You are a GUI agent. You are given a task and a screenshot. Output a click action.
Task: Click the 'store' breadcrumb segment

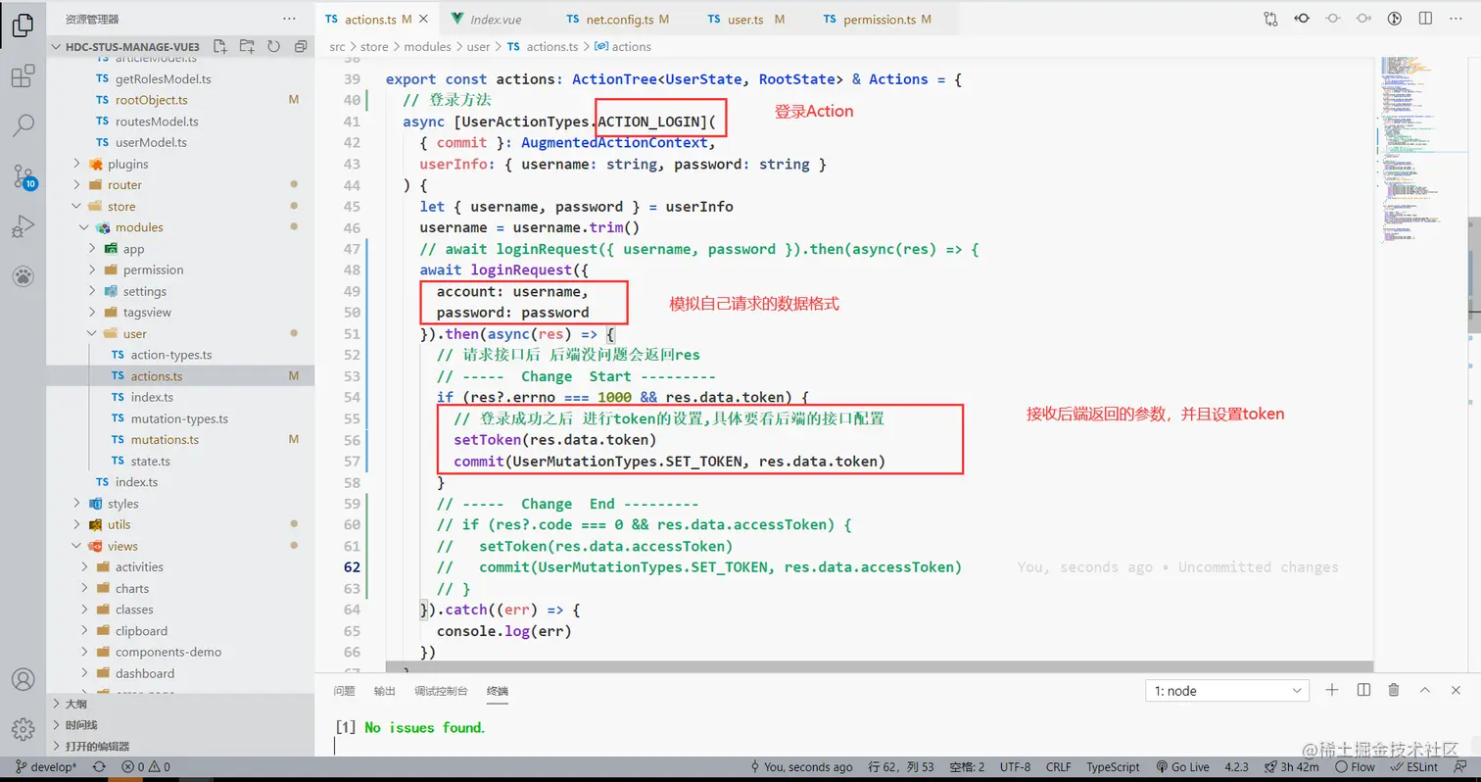[374, 46]
